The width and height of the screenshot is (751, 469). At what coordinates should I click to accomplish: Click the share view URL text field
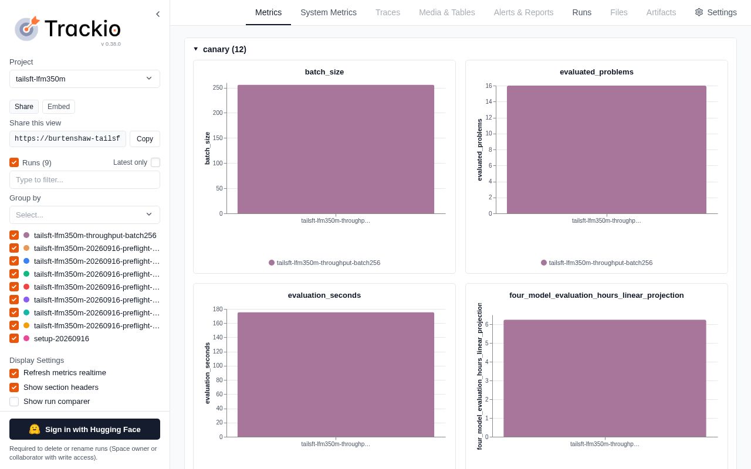67,139
